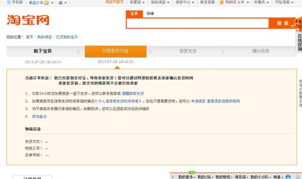Click the 付款到支付宝 progress step
The height and width of the screenshot is (179, 302).
coord(116,51)
